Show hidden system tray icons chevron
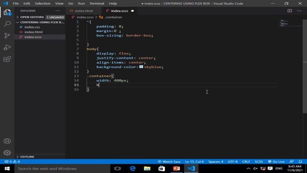This screenshot has height=173, width=307. tap(248, 169)
